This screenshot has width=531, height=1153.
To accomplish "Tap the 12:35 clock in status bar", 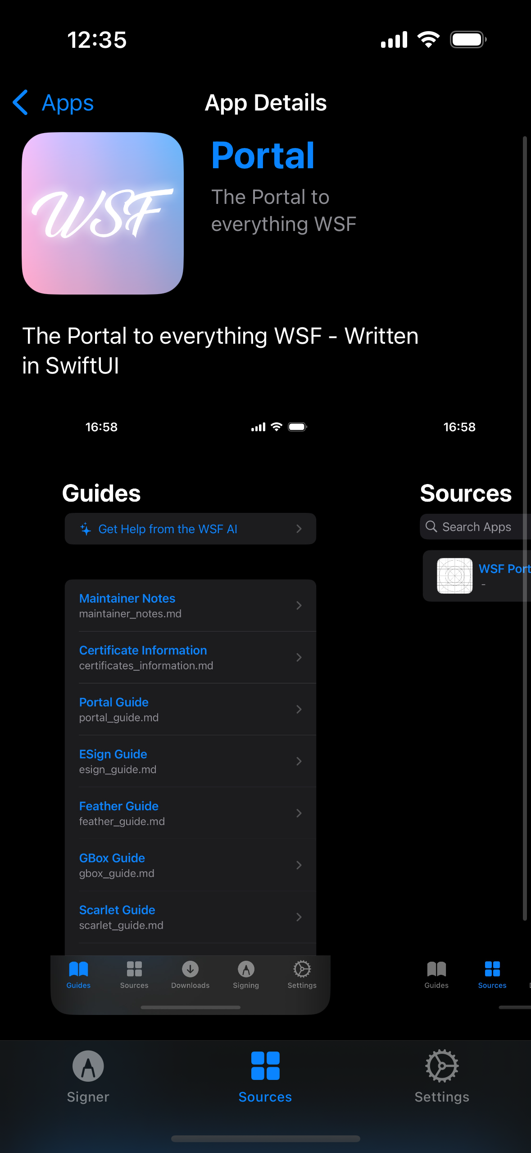I will point(97,40).
